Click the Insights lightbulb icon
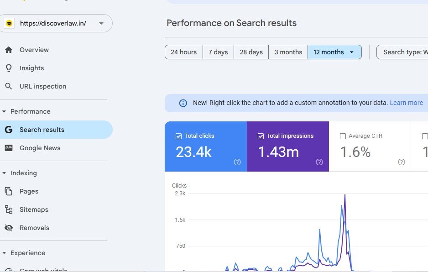Screen dimensions: 428x272 click(9, 68)
